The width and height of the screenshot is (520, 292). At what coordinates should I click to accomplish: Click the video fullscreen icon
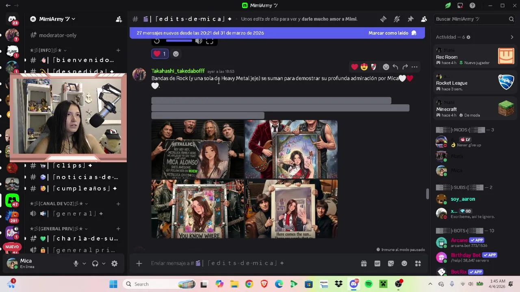coord(210,41)
